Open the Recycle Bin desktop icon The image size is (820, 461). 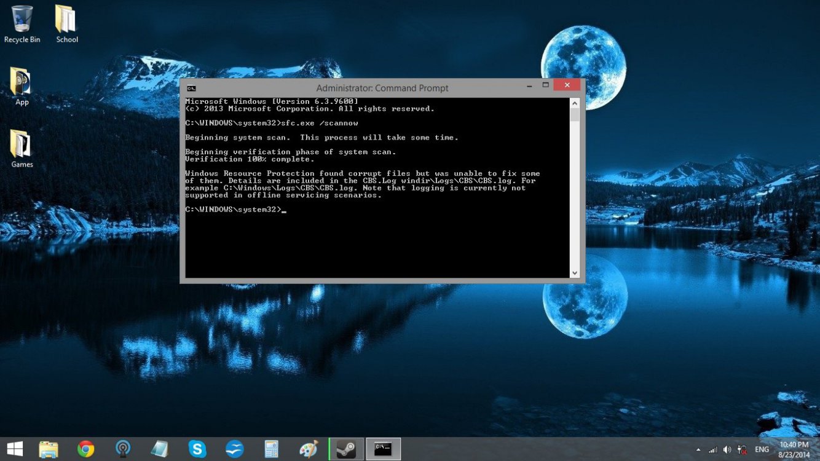pos(22,24)
